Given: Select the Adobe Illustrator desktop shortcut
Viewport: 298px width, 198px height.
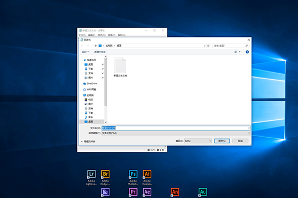Looking at the screenshot, I should click(147, 177).
